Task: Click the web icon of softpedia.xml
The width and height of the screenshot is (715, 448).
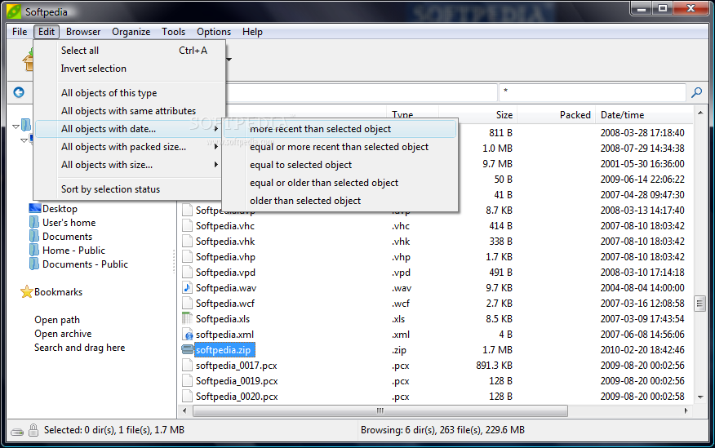Action: click(x=187, y=335)
